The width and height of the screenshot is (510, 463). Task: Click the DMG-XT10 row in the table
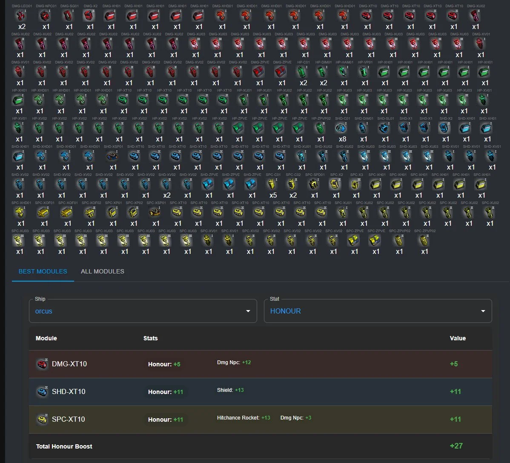[x=260, y=364]
